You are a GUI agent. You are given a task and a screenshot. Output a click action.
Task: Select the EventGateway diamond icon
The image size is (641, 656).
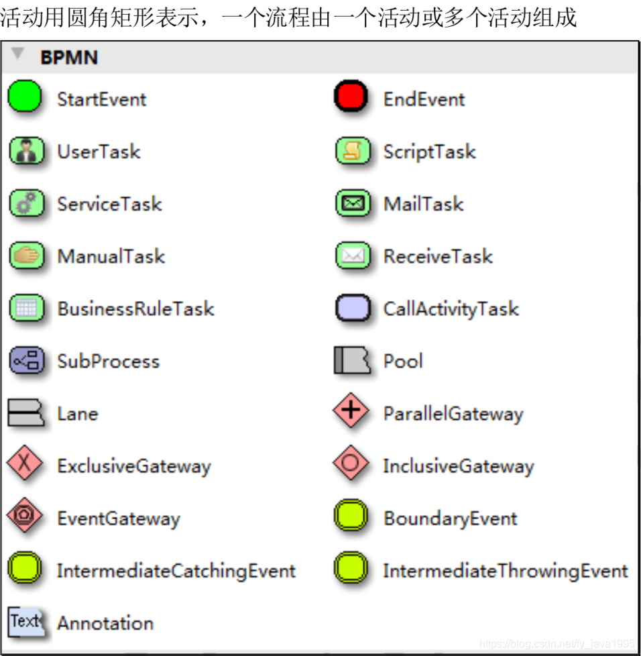(x=25, y=515)
